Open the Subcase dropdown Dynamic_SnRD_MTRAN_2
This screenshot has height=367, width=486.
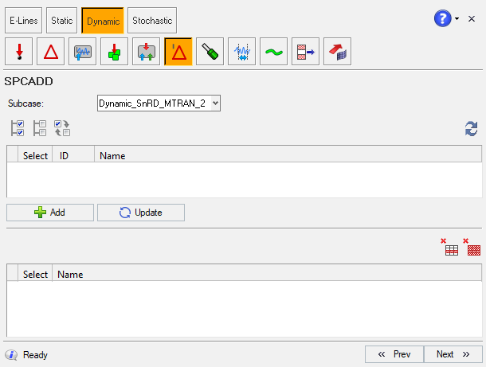[x=159, y=103]
